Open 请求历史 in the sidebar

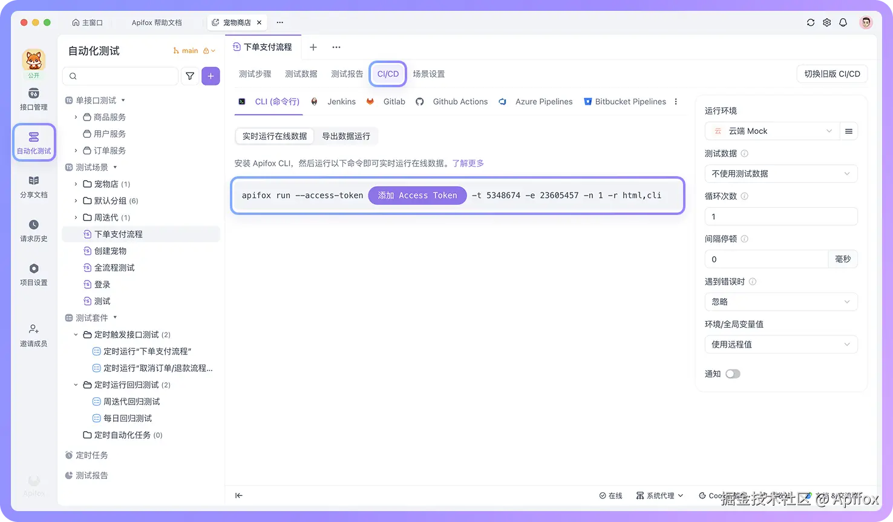pos(34,231)
